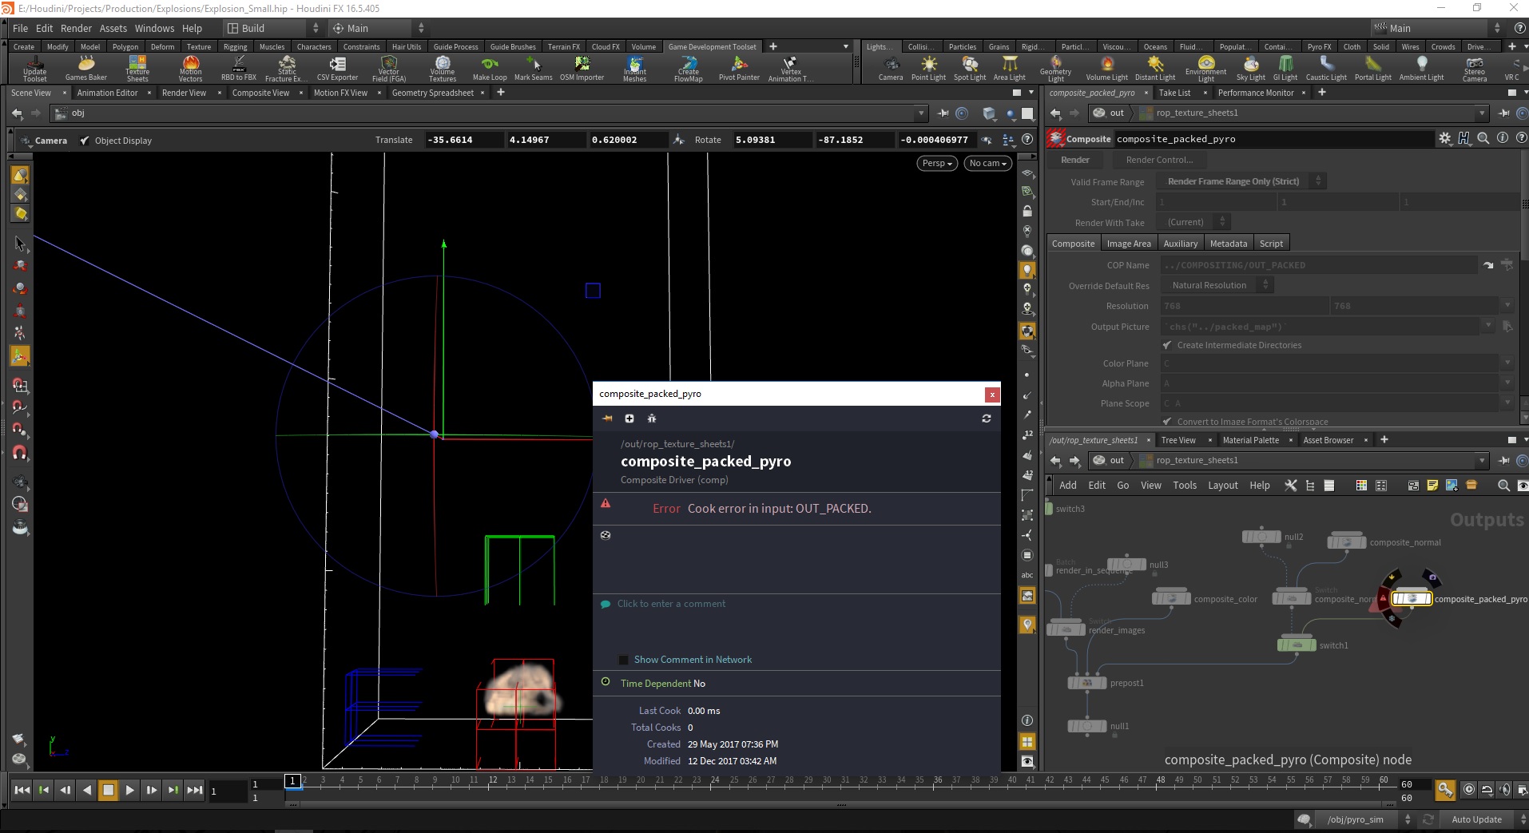
Task: Toggle Create Intermediate Directories checkbox
Action: 1167,345
